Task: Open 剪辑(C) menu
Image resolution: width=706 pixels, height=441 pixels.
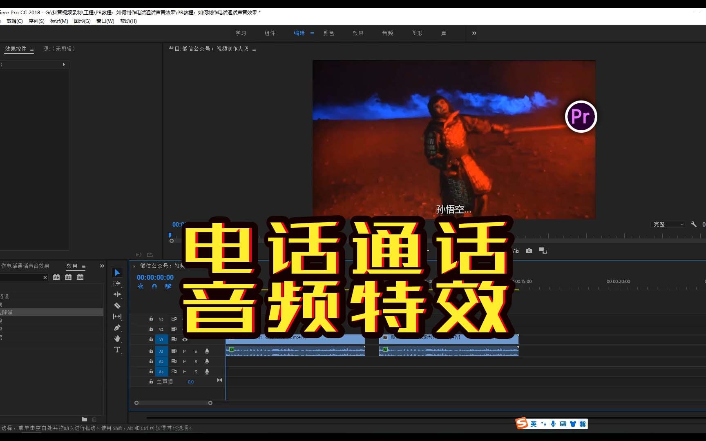Action: 15,21
